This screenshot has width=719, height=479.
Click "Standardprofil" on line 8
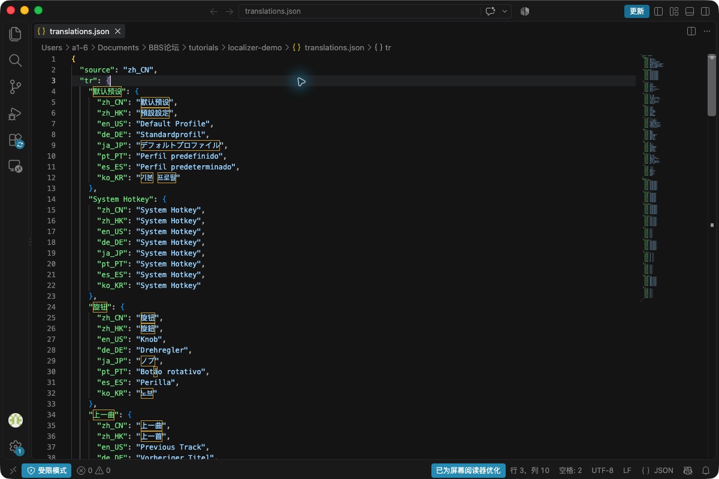tap(171, 135)
